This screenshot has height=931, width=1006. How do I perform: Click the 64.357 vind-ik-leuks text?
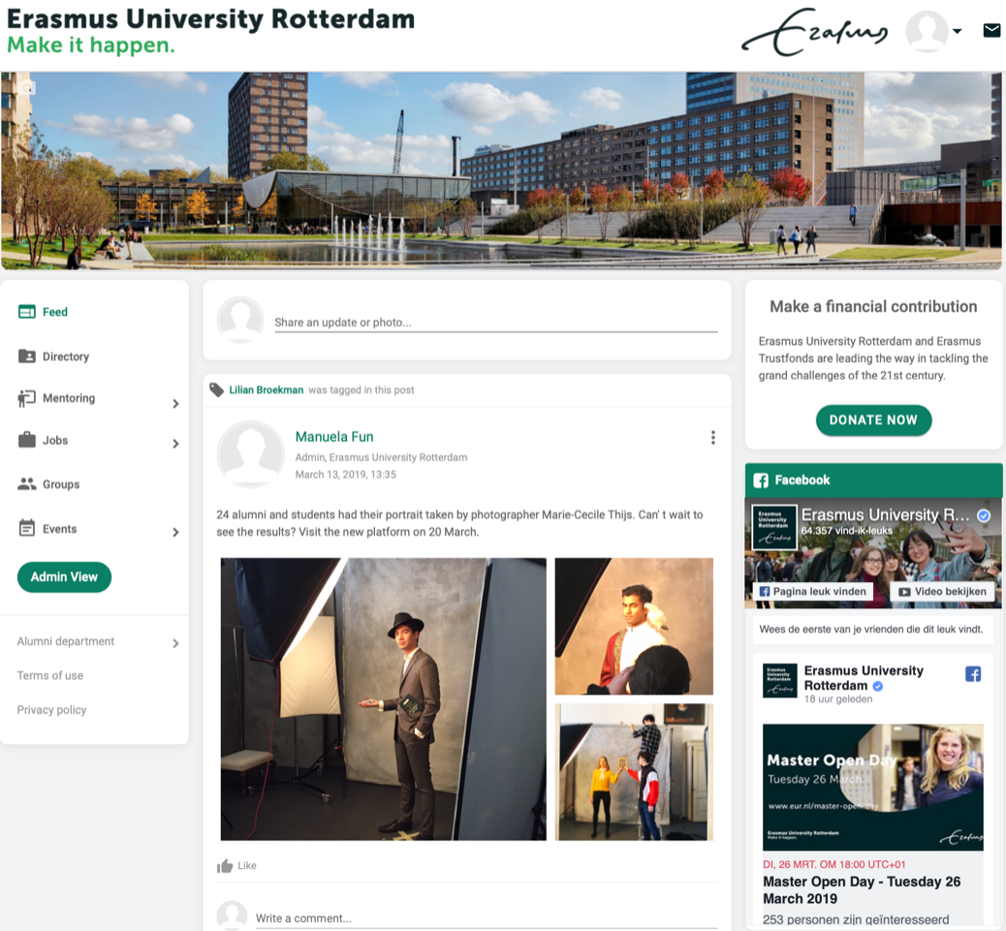[846, 531]
